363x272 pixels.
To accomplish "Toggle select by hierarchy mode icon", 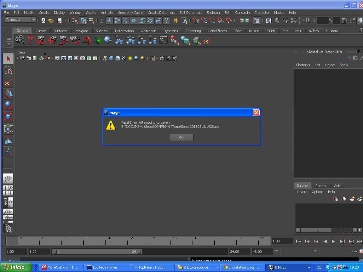I will [x=75, y=20].
